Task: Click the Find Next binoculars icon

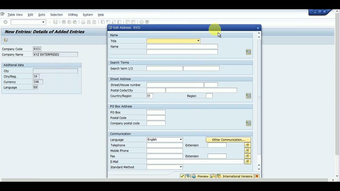Action: coord(94,22)
